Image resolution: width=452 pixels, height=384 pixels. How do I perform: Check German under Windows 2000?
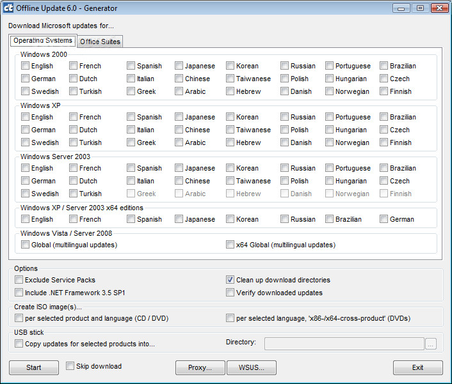tap(26, 79)
